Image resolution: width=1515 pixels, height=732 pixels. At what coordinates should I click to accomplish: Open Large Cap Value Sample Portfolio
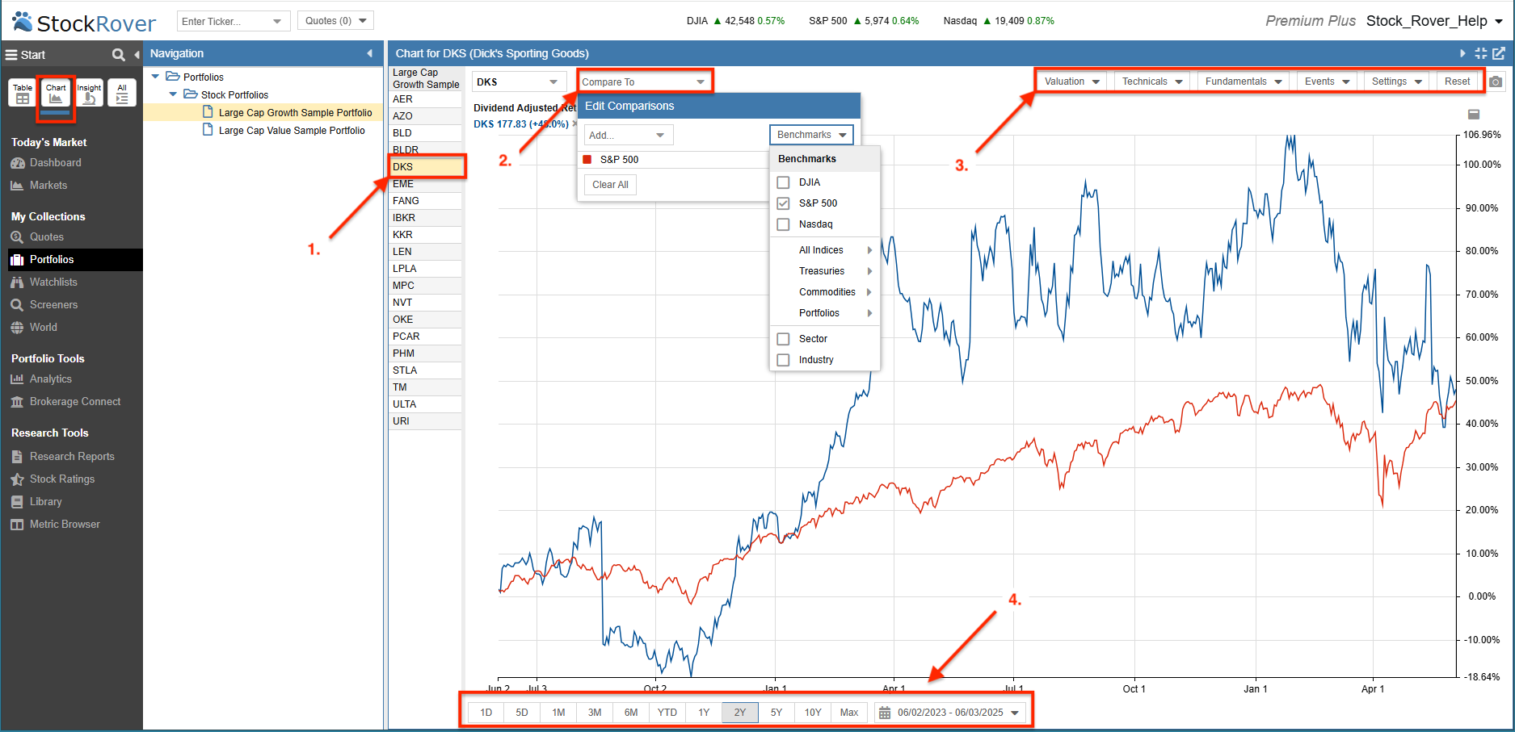[292, 131]
